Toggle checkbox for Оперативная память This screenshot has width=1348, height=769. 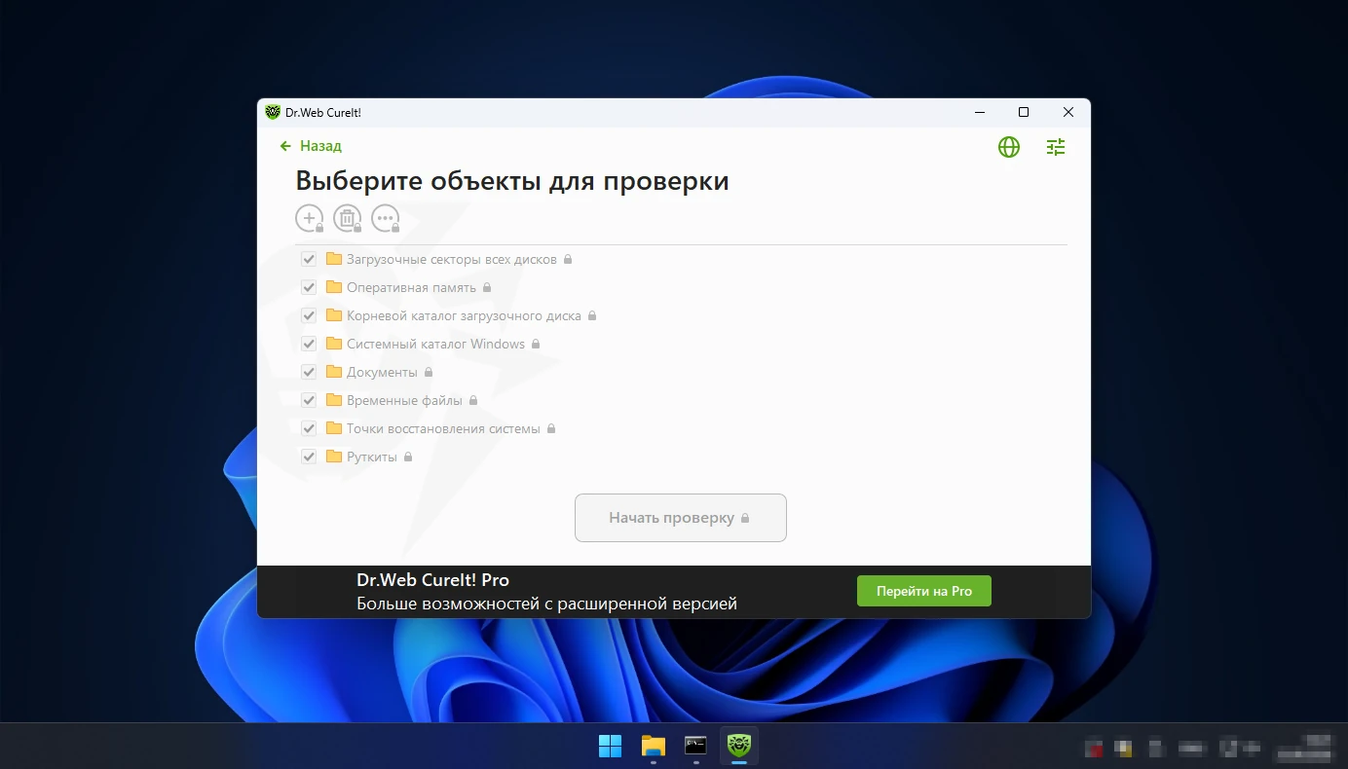309,287
